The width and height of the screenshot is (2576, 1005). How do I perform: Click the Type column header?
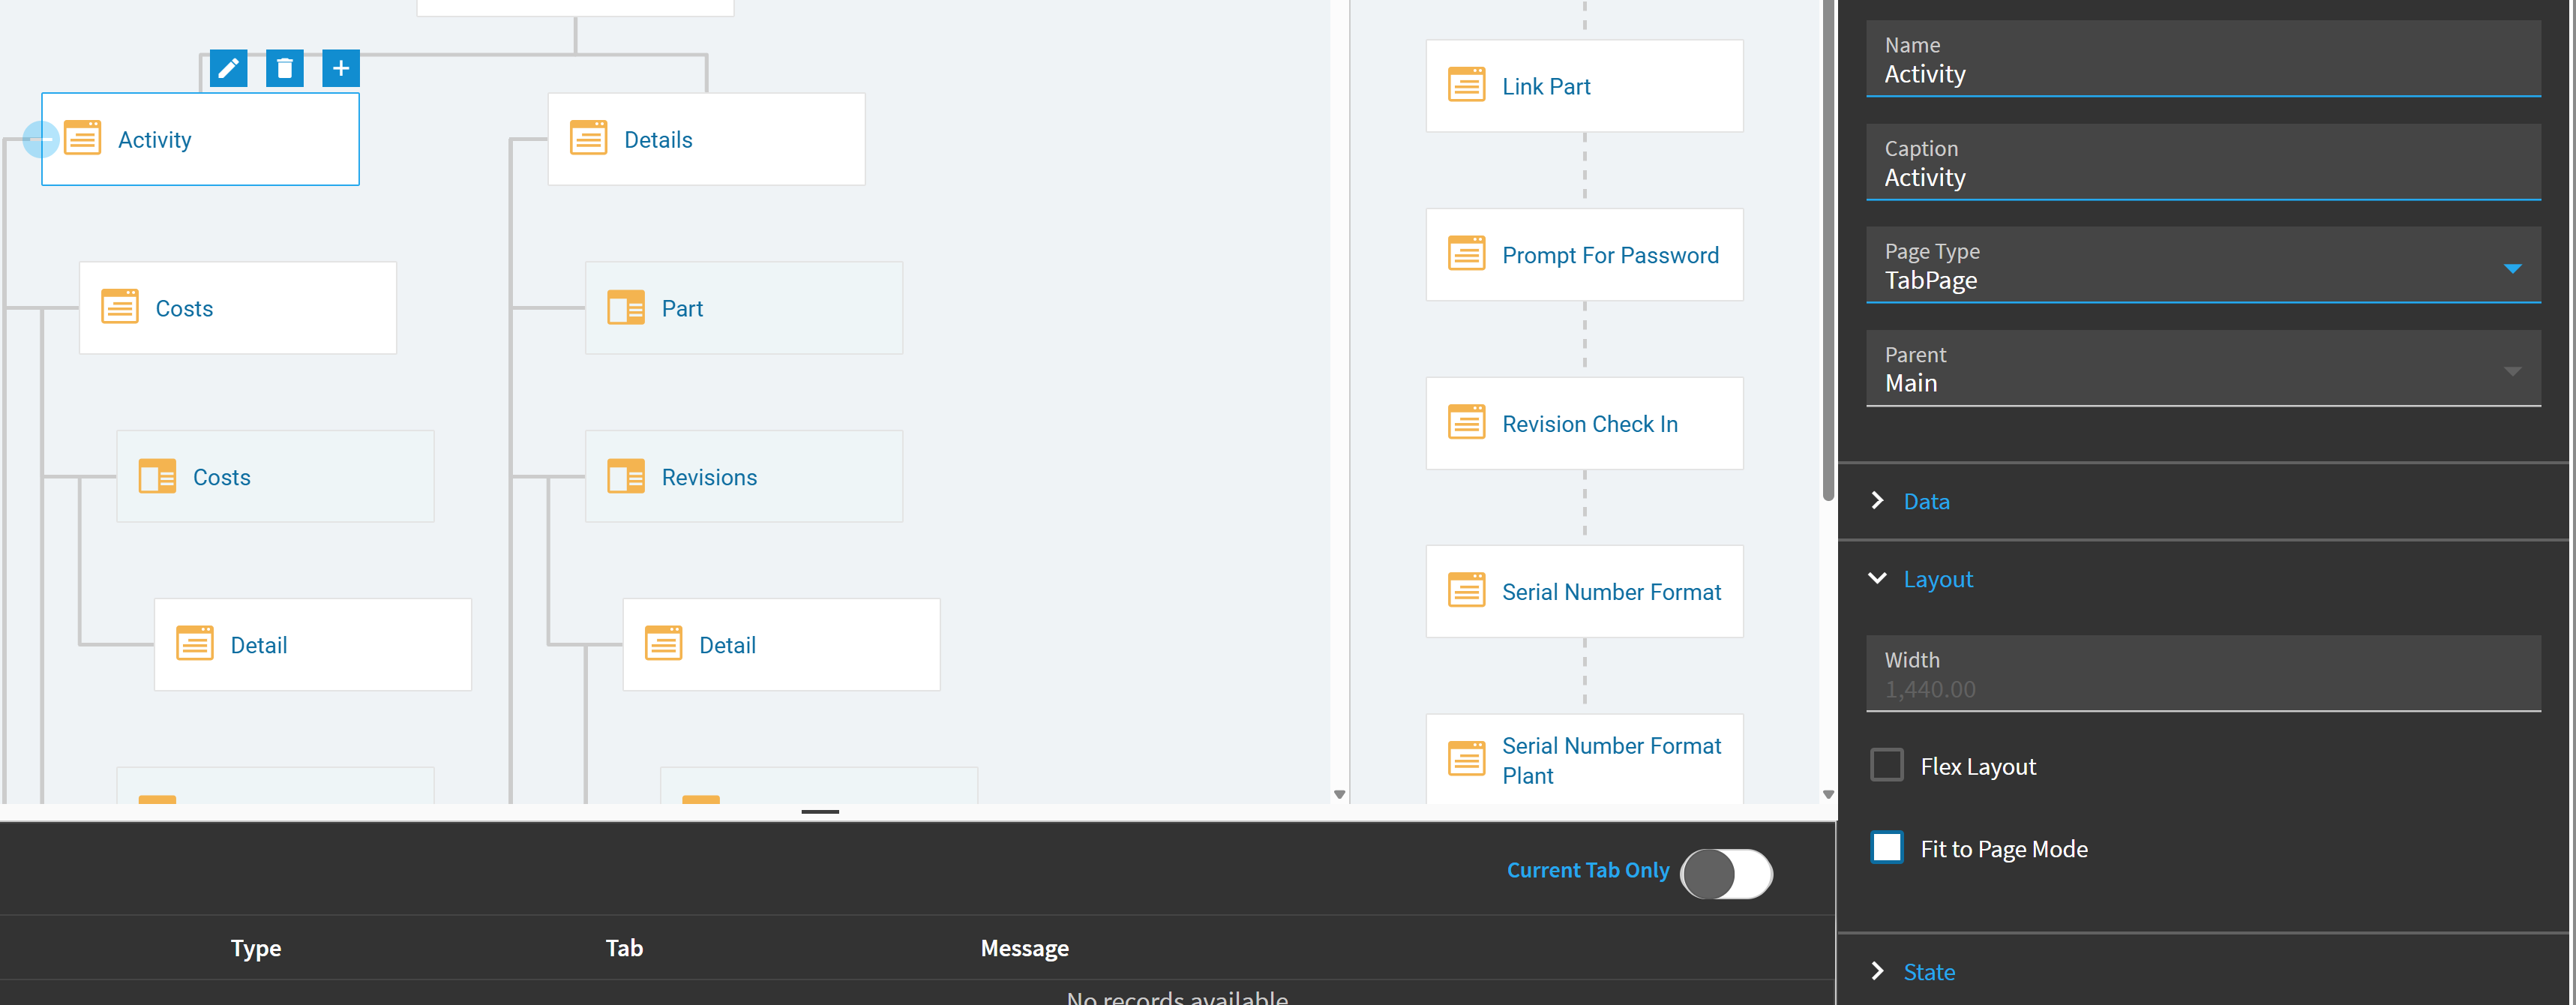click(x=256, y=947)
